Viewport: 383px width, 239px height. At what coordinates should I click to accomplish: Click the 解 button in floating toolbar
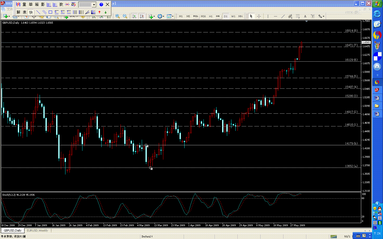click(18, 12)
